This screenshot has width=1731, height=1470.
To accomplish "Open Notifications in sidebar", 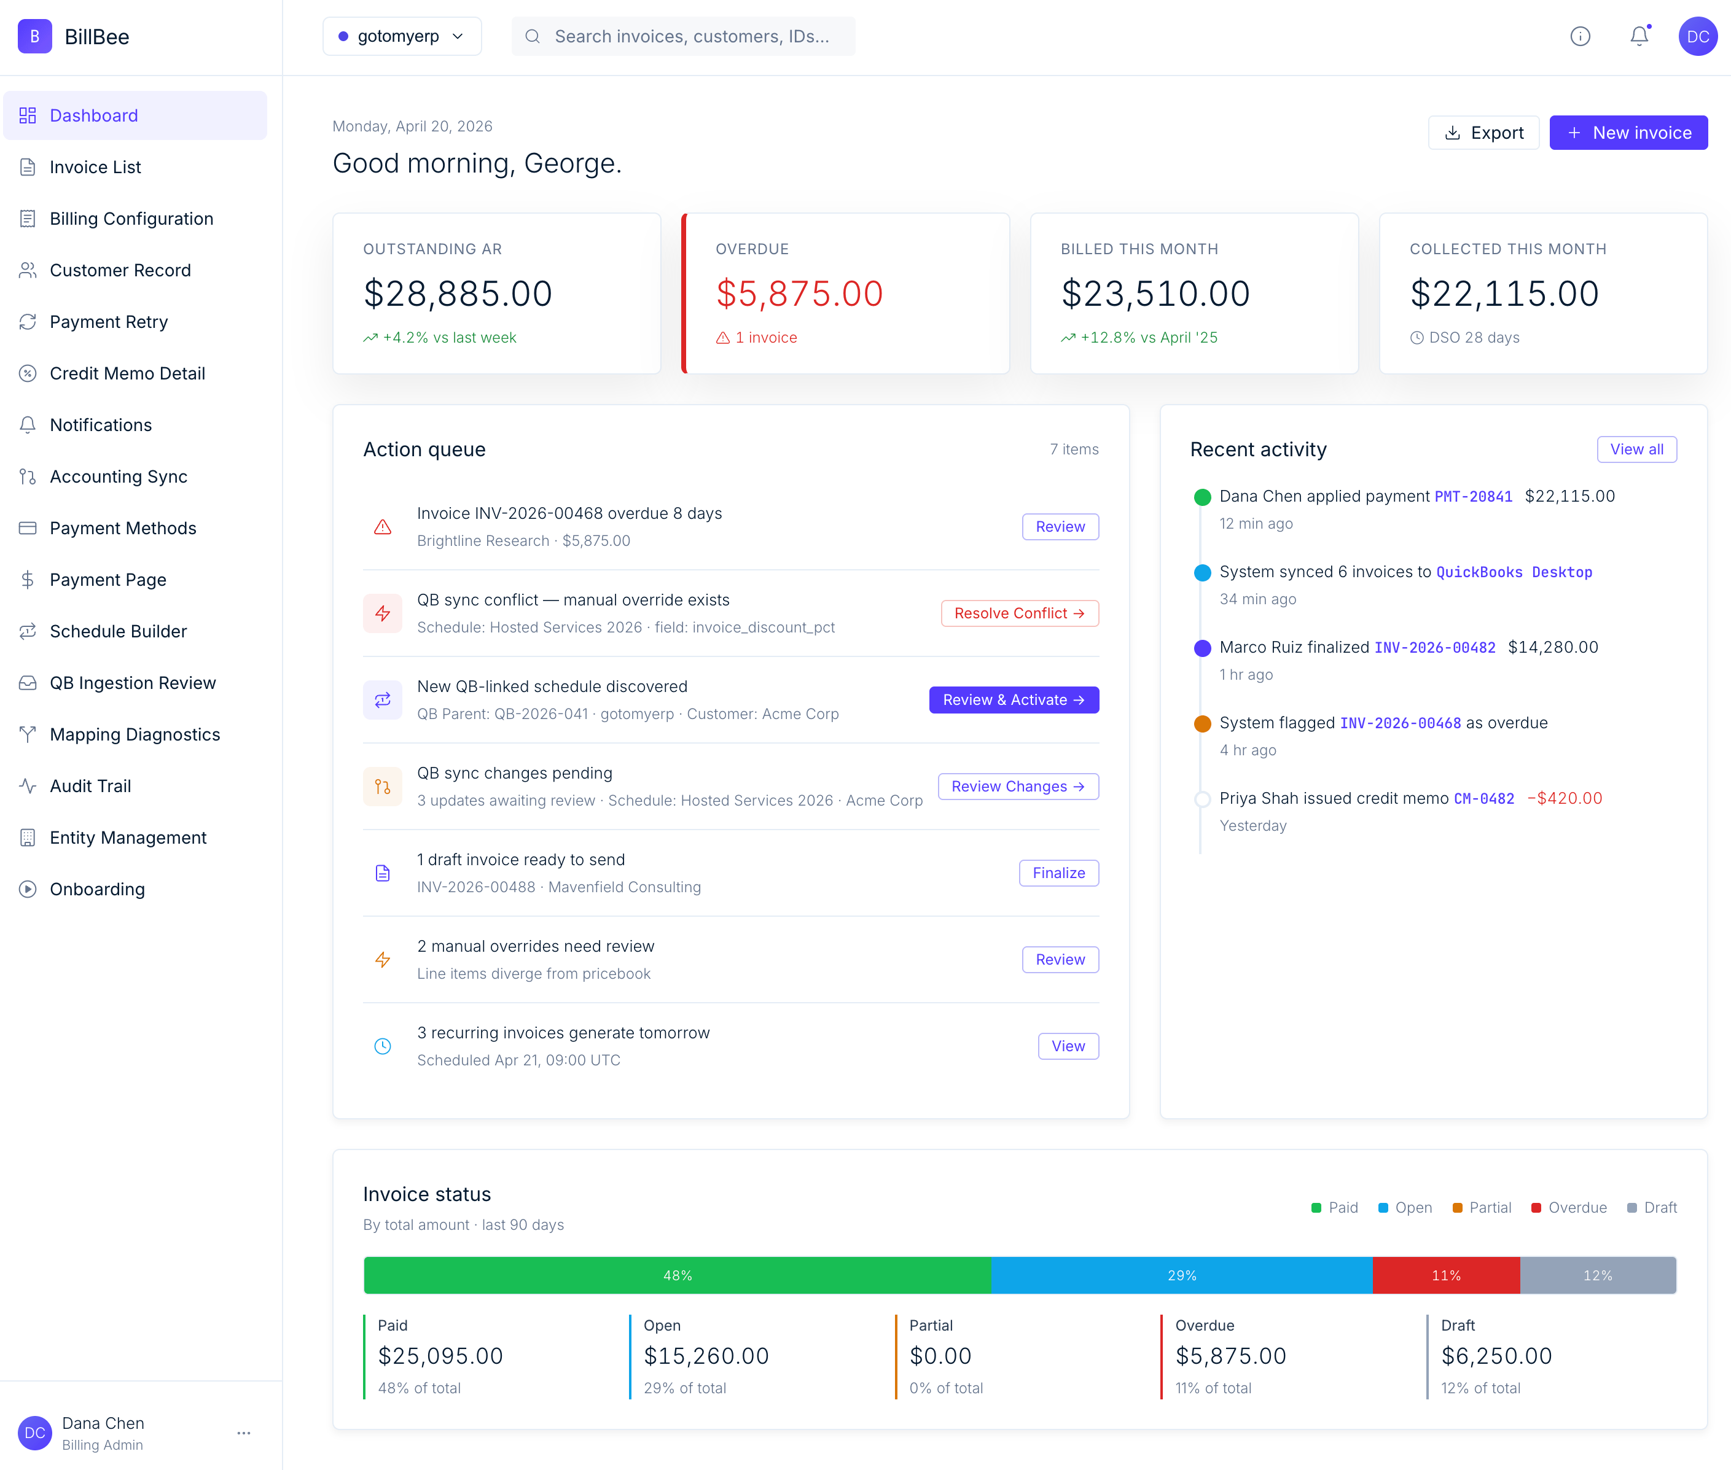I will pyautogui.click(x=135, y=425).
